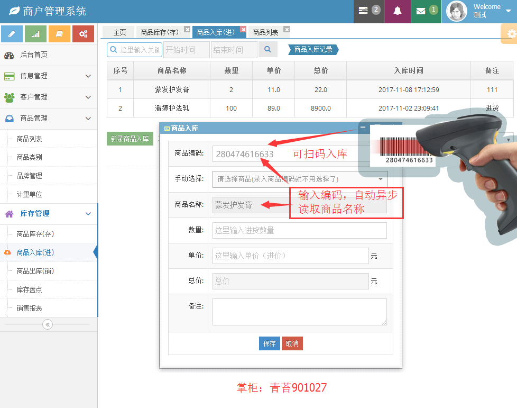Click the keyword search input field
517x408 pixels.
pyautogui.click(x=134, y=50)
